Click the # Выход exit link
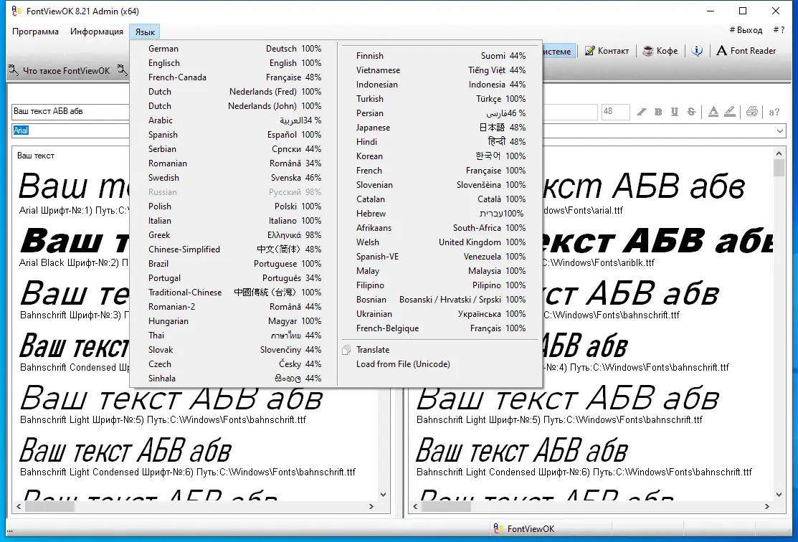This screenshot has width=798, height=542. pyautogui.click(x=746, y=30)
